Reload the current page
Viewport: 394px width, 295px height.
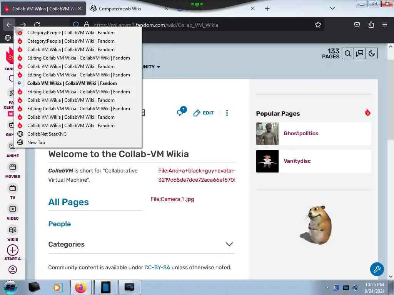coord(37,25)
